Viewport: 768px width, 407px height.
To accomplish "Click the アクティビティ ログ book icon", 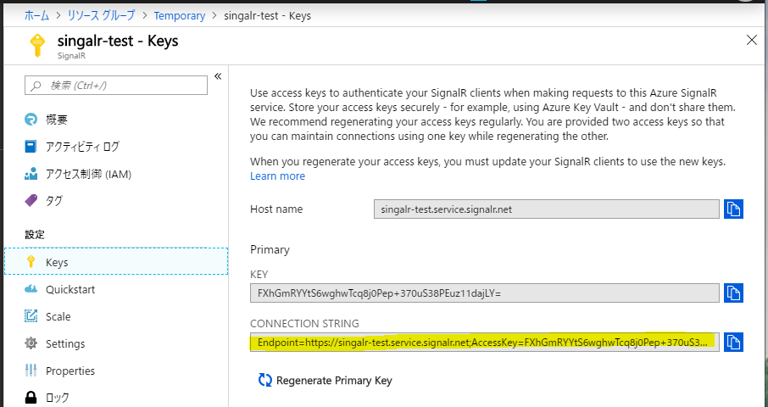I will pos(31,146).
